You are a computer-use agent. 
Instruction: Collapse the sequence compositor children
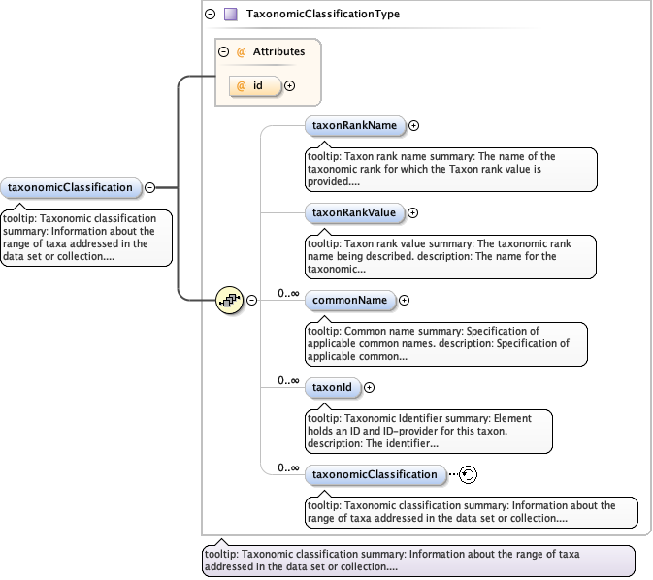[x=251, y=301]
